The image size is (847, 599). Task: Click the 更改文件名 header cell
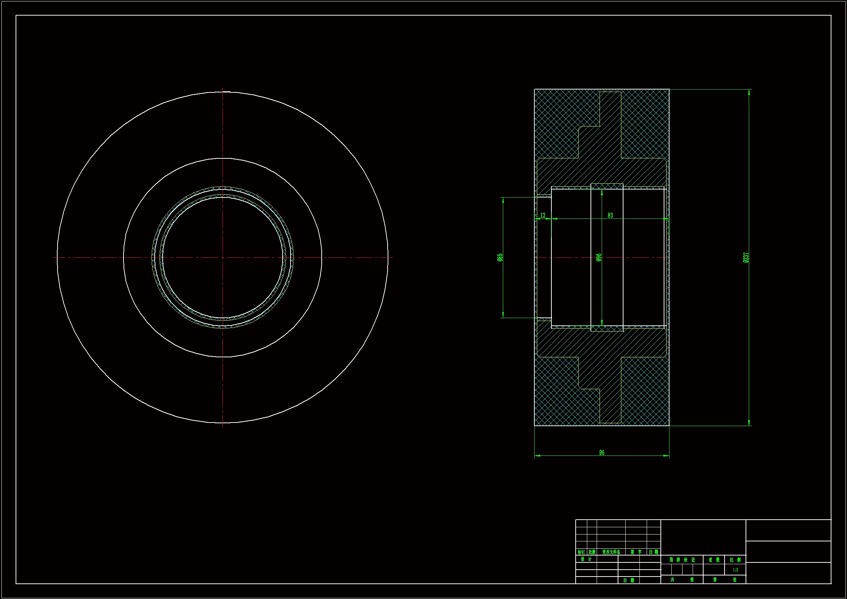click(611, 552)
